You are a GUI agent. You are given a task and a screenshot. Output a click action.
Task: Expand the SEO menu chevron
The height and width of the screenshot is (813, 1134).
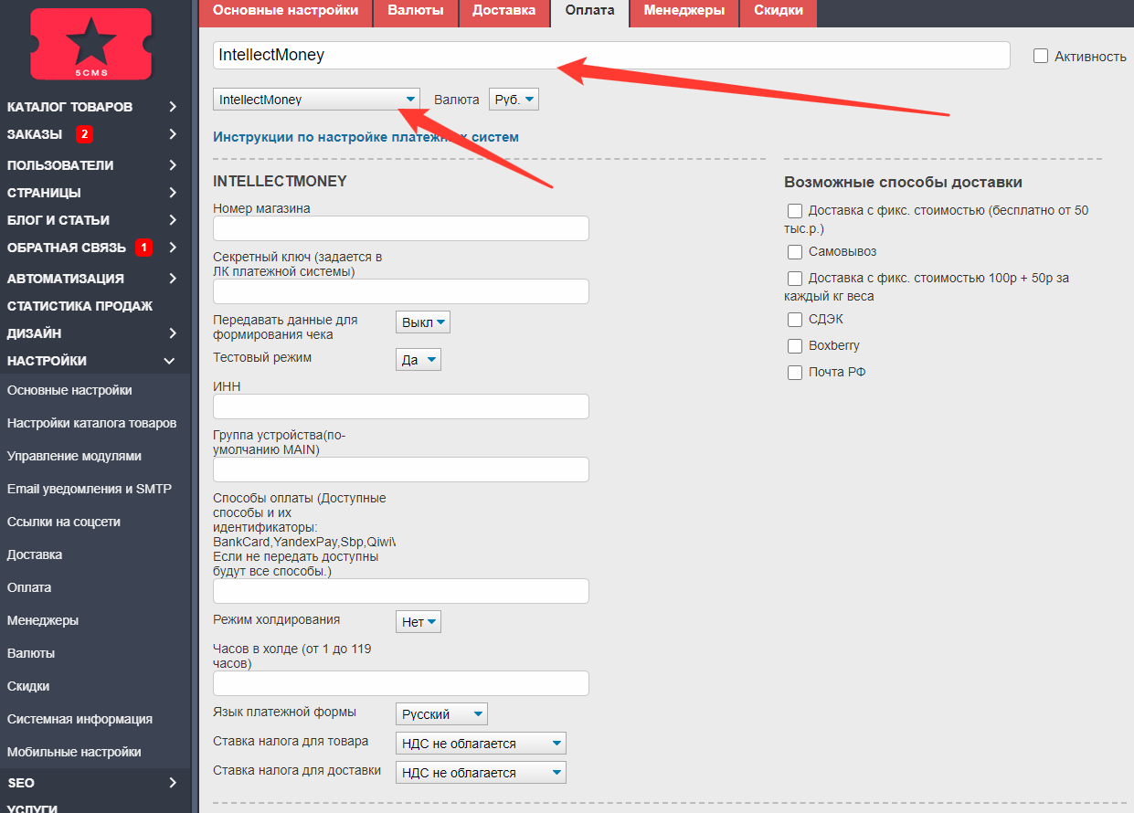[x=173, y=783]
